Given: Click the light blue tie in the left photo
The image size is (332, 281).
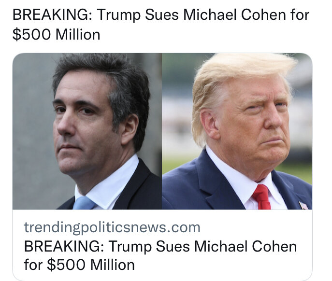Looking at the screenshot, I should [84, 203].
